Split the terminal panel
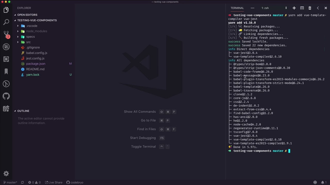The image size is (330, 185). tap(302, 8)
